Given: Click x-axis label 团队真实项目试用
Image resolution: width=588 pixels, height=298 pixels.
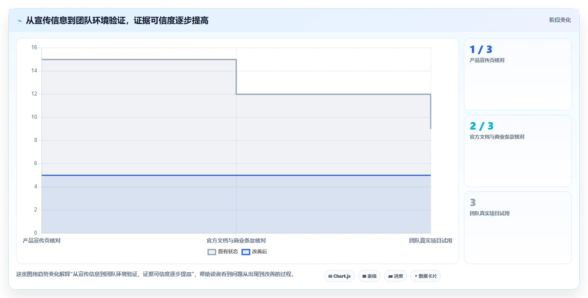Looking at the screenshot, I should click(430, 240).
